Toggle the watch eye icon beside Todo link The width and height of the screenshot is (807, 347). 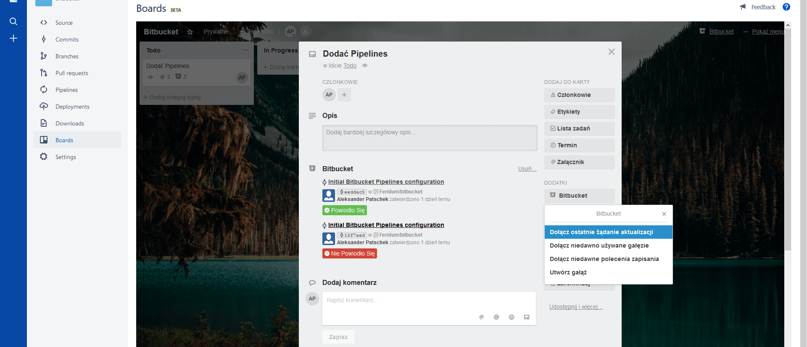(x=365, y=65)
